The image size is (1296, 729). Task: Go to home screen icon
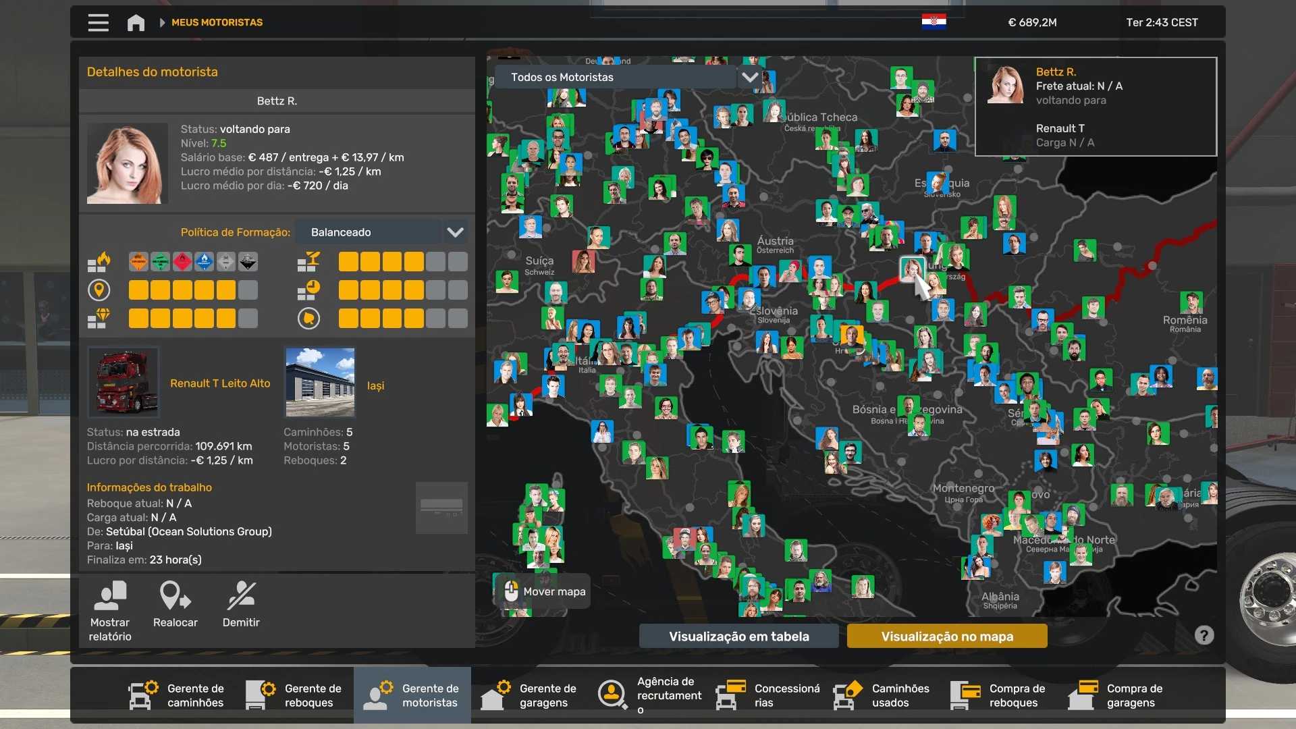(136, 22)
